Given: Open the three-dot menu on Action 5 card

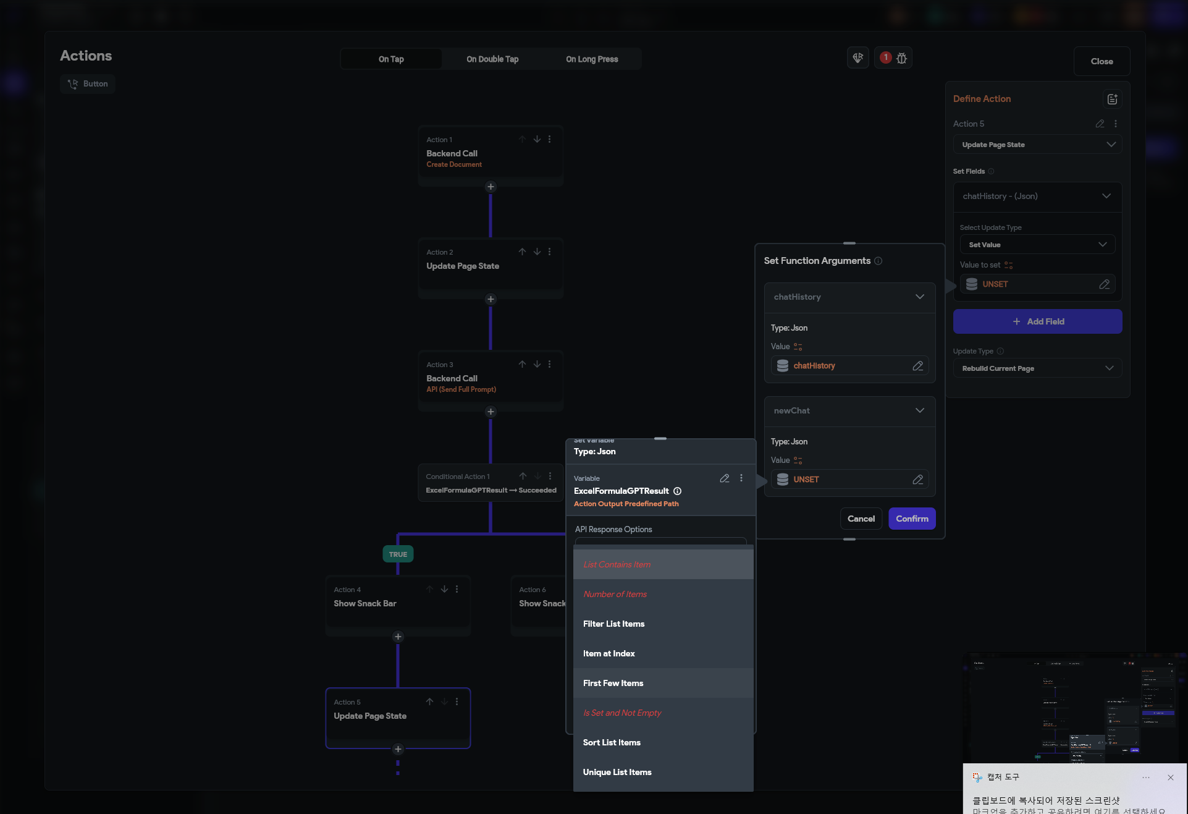Looking at the screenshot, I should [457, 702].
